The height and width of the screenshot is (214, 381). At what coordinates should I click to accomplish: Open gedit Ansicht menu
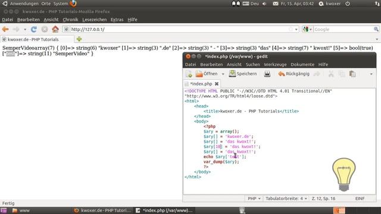click(x=234, y=65)
